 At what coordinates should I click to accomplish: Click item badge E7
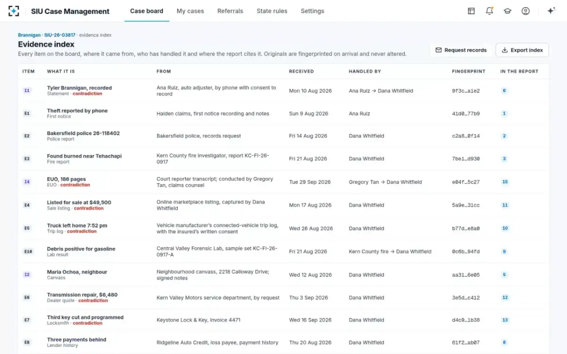pyautogui.click(x=27, y=320)
